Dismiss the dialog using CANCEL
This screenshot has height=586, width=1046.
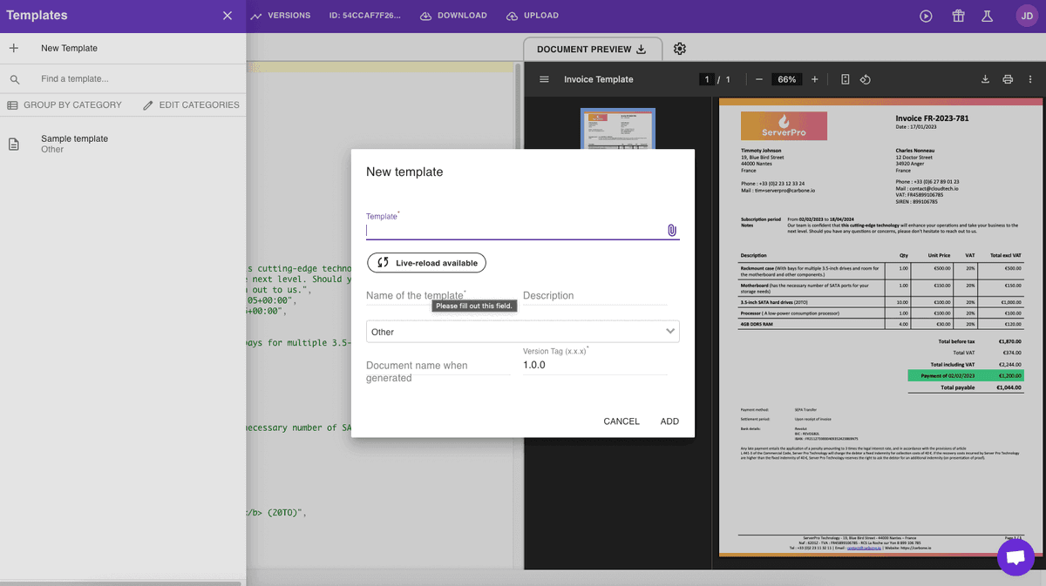coord(621,421)
